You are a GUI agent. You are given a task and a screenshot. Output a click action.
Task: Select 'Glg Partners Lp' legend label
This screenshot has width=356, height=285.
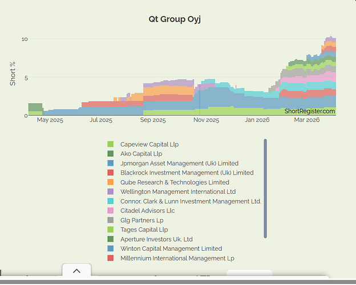click(x=142, y=220)
